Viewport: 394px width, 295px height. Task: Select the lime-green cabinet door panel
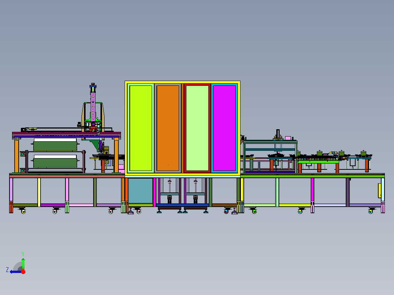click(x=141, y=128)
